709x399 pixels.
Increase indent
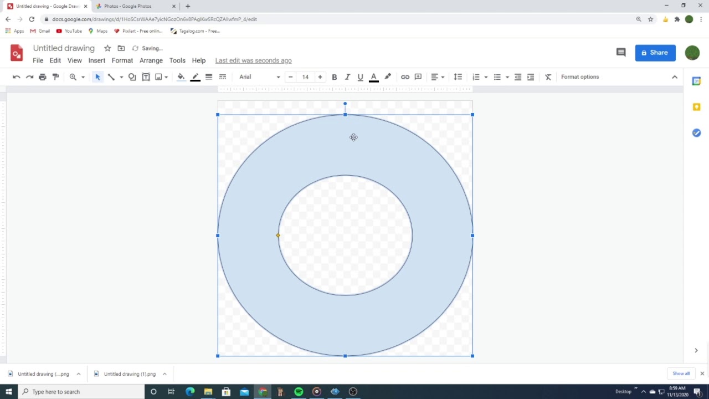pyautogui.click(x=531, y=77)
